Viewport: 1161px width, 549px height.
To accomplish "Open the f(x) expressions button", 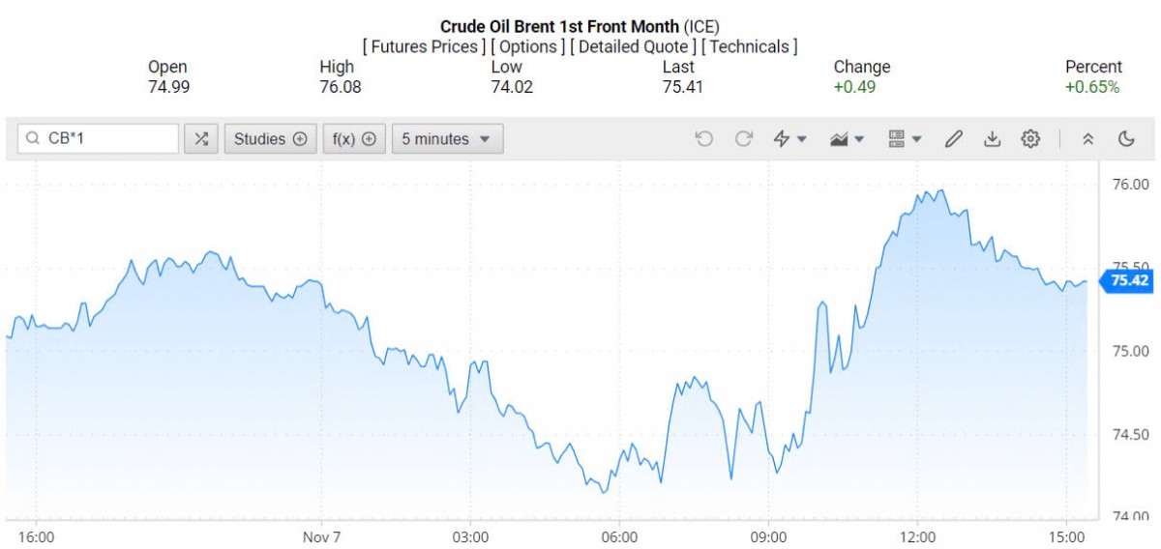I will pyautogui.click(x=353, y=139).
